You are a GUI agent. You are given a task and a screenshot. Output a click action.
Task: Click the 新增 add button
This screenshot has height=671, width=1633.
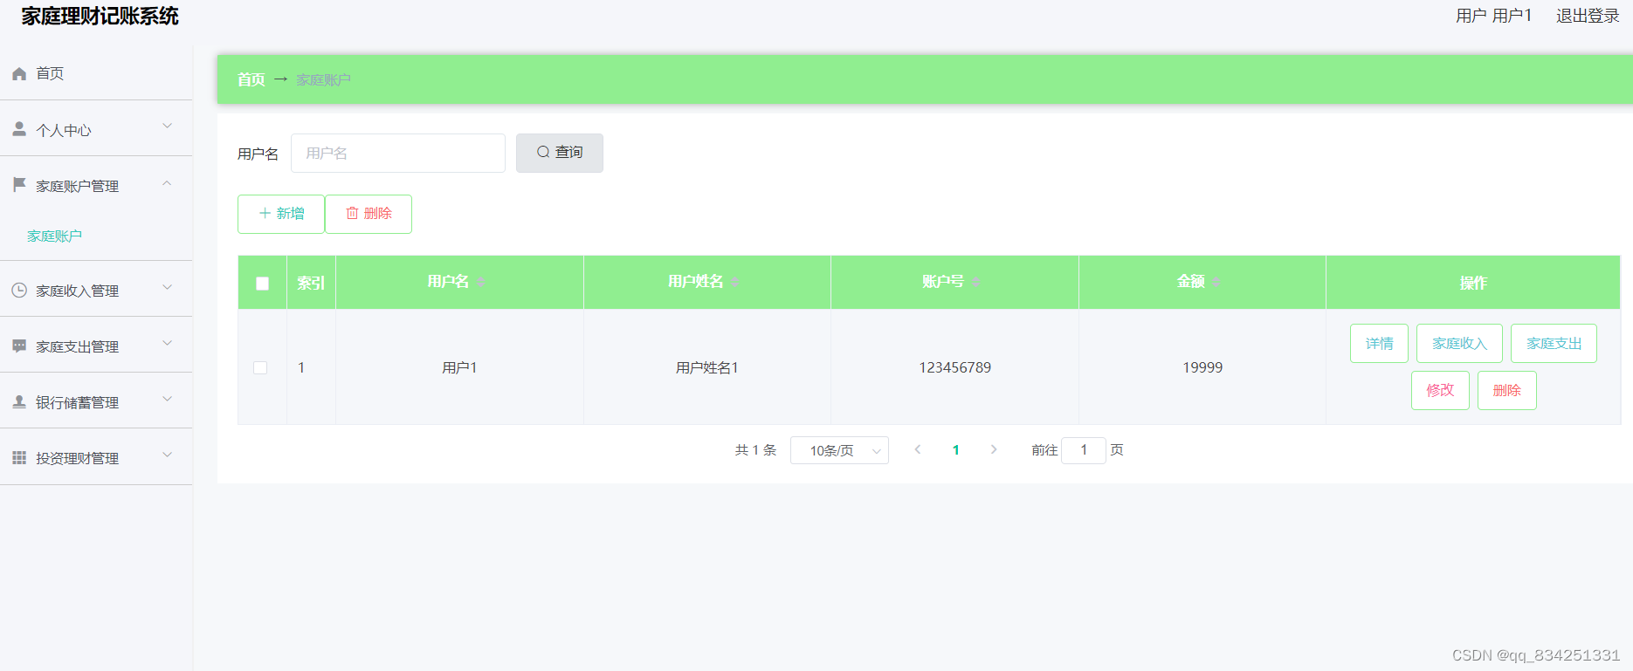click(x=281, y=214)
